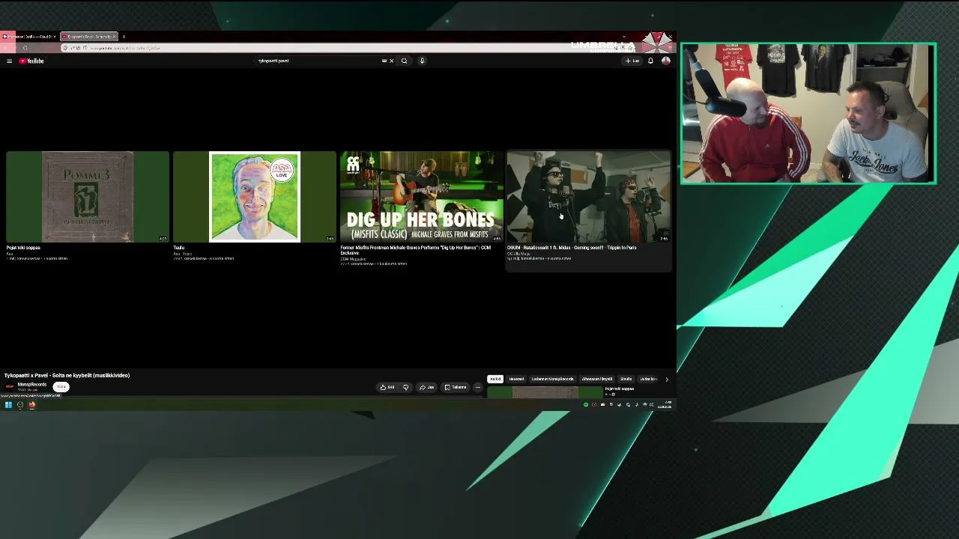Open the Pommi 3 album video thumbnail
Image resolution: width=959 pixels, height=539 pixels.
pyautogui.click(x=88, y=197)
